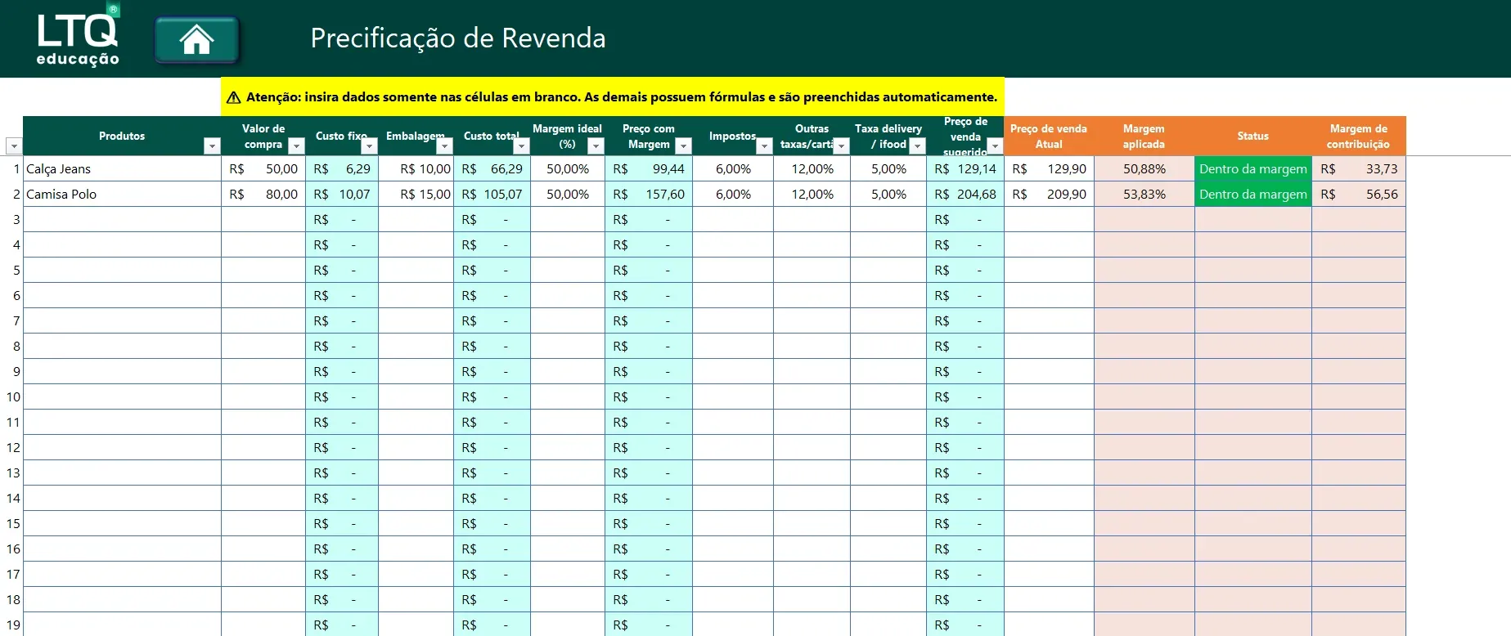Click the Status column header
The width and height of the screenshot is (1511, 636).
1253,137
